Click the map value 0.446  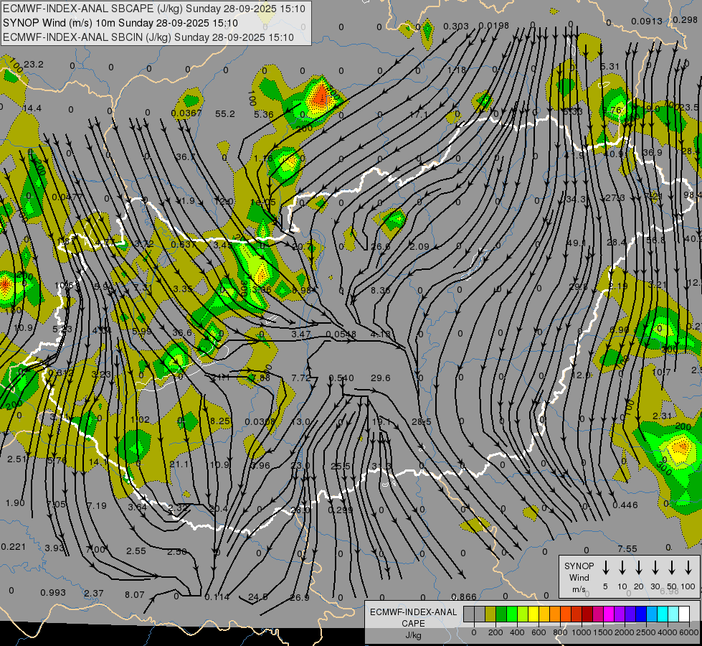click(625, 505)
